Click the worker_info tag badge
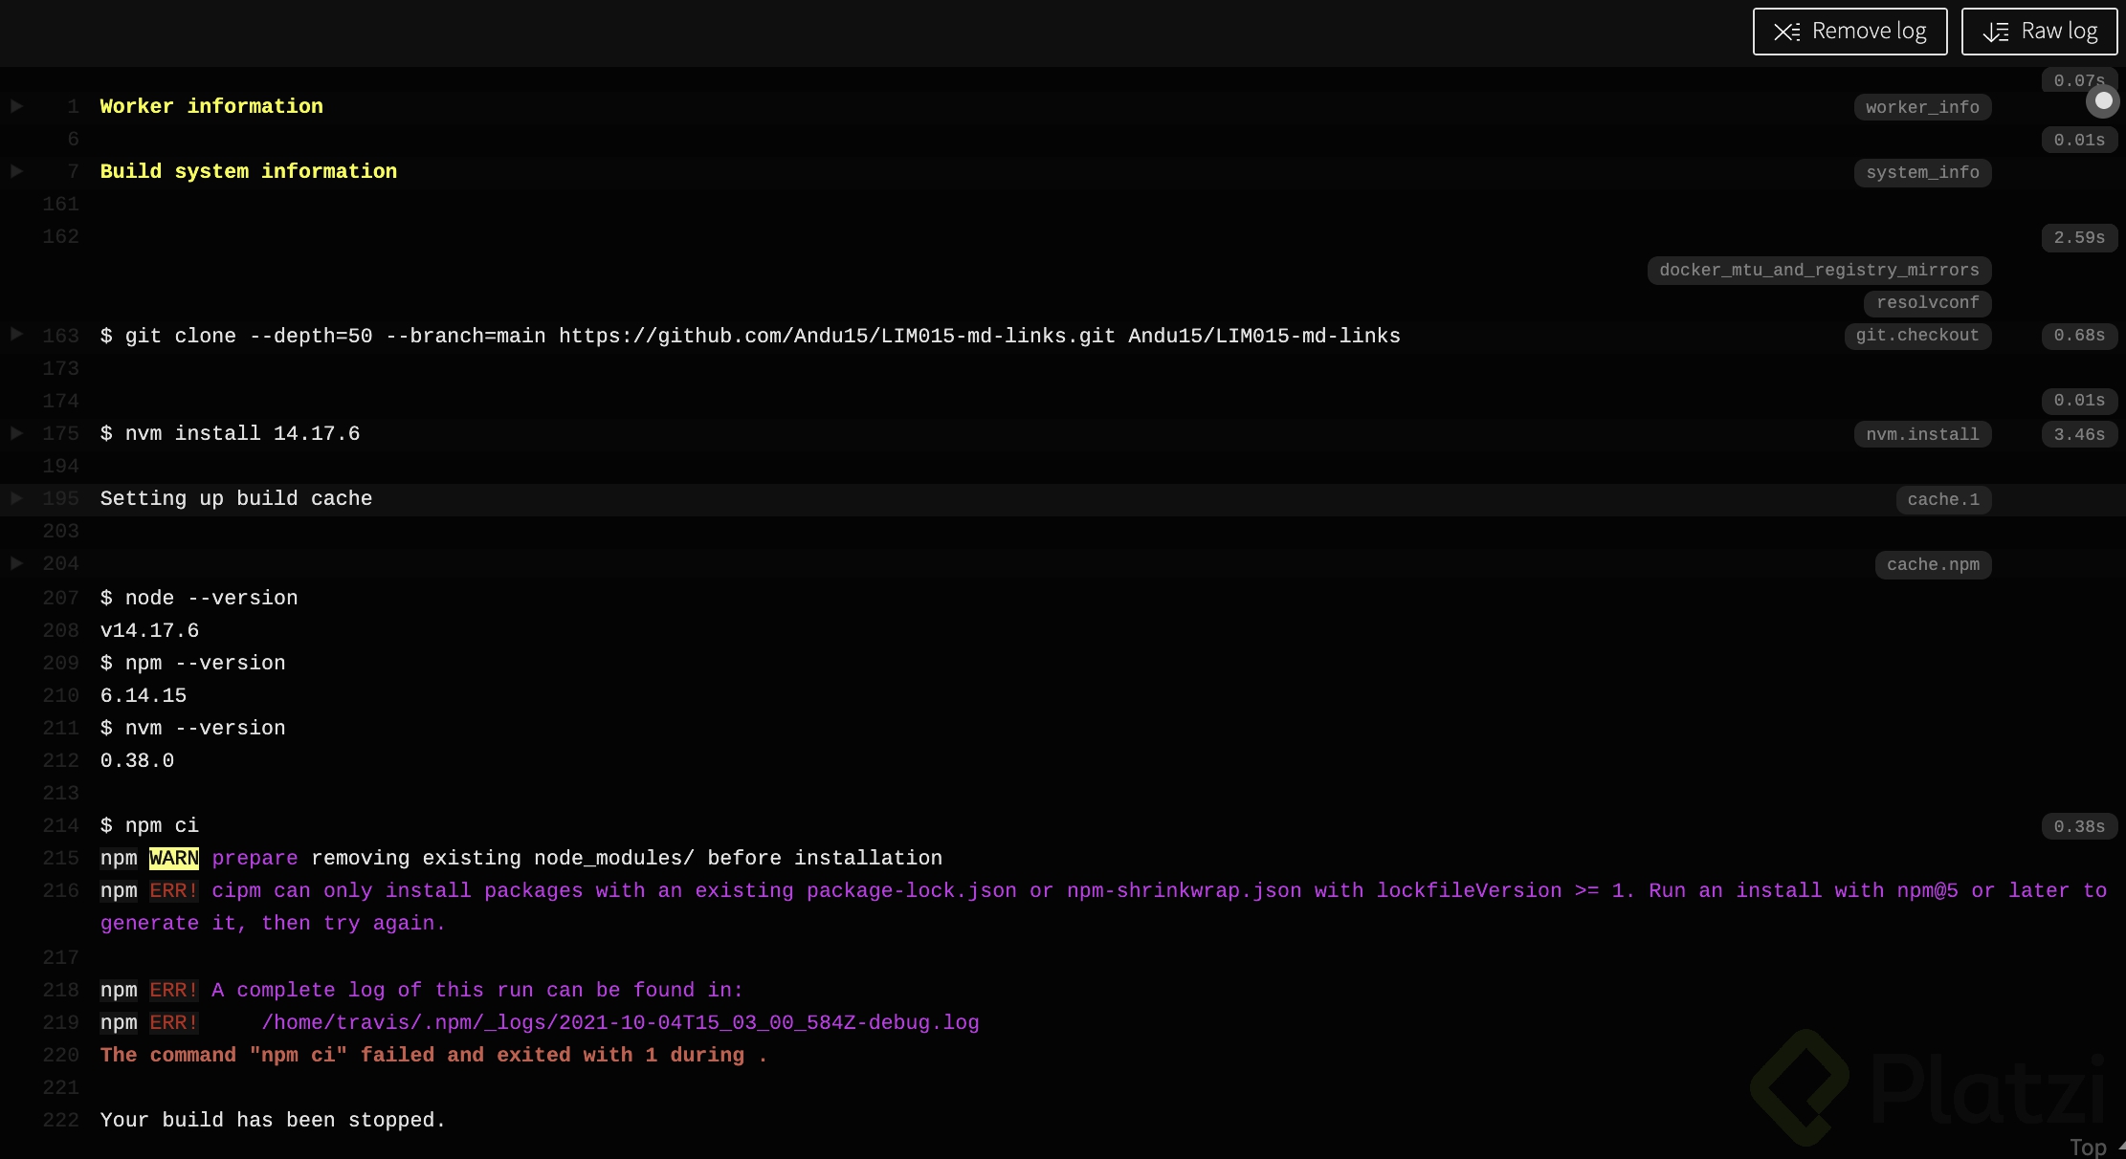This screenshot has height=1159, width=2126. (x=1922, y=107)
